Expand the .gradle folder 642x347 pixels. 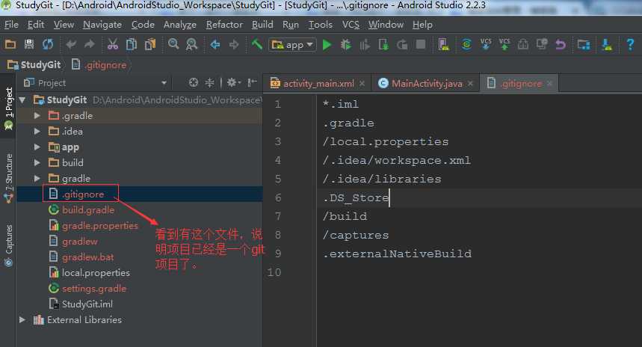point(37,116)
